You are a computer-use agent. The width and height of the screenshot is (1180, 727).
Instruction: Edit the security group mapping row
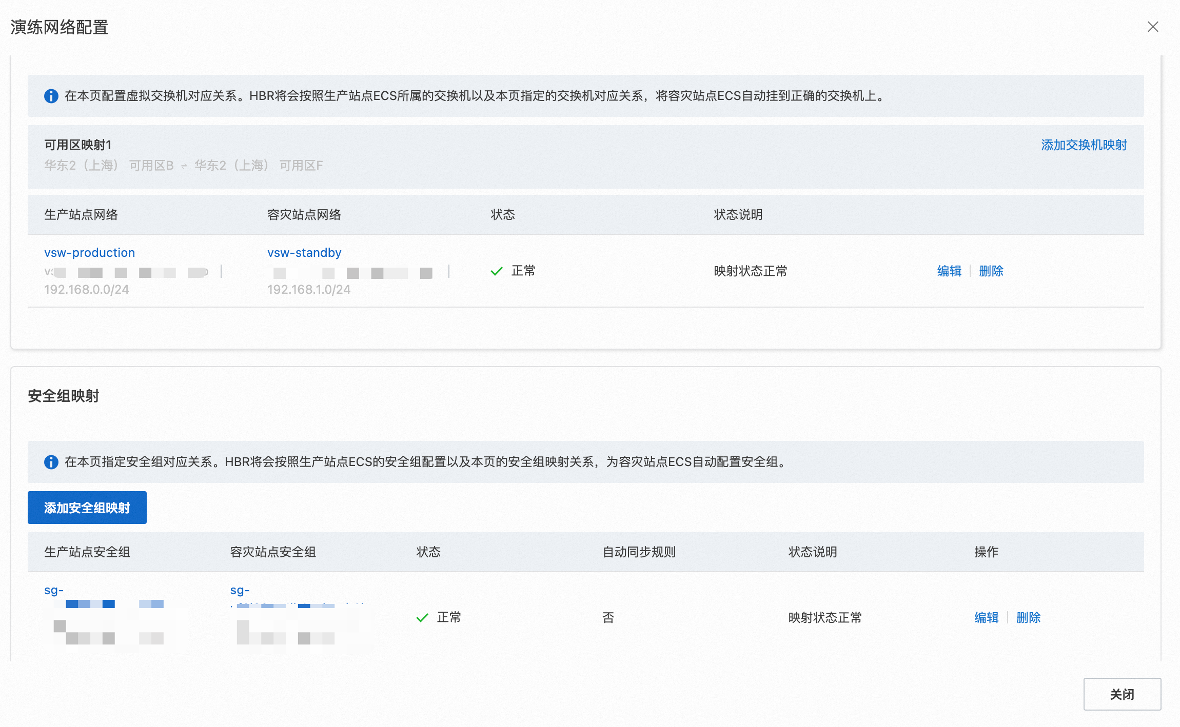coord(987,618)
